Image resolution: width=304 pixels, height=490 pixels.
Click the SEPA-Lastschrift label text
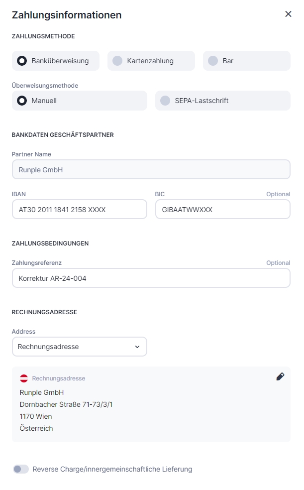pos(202,101)
